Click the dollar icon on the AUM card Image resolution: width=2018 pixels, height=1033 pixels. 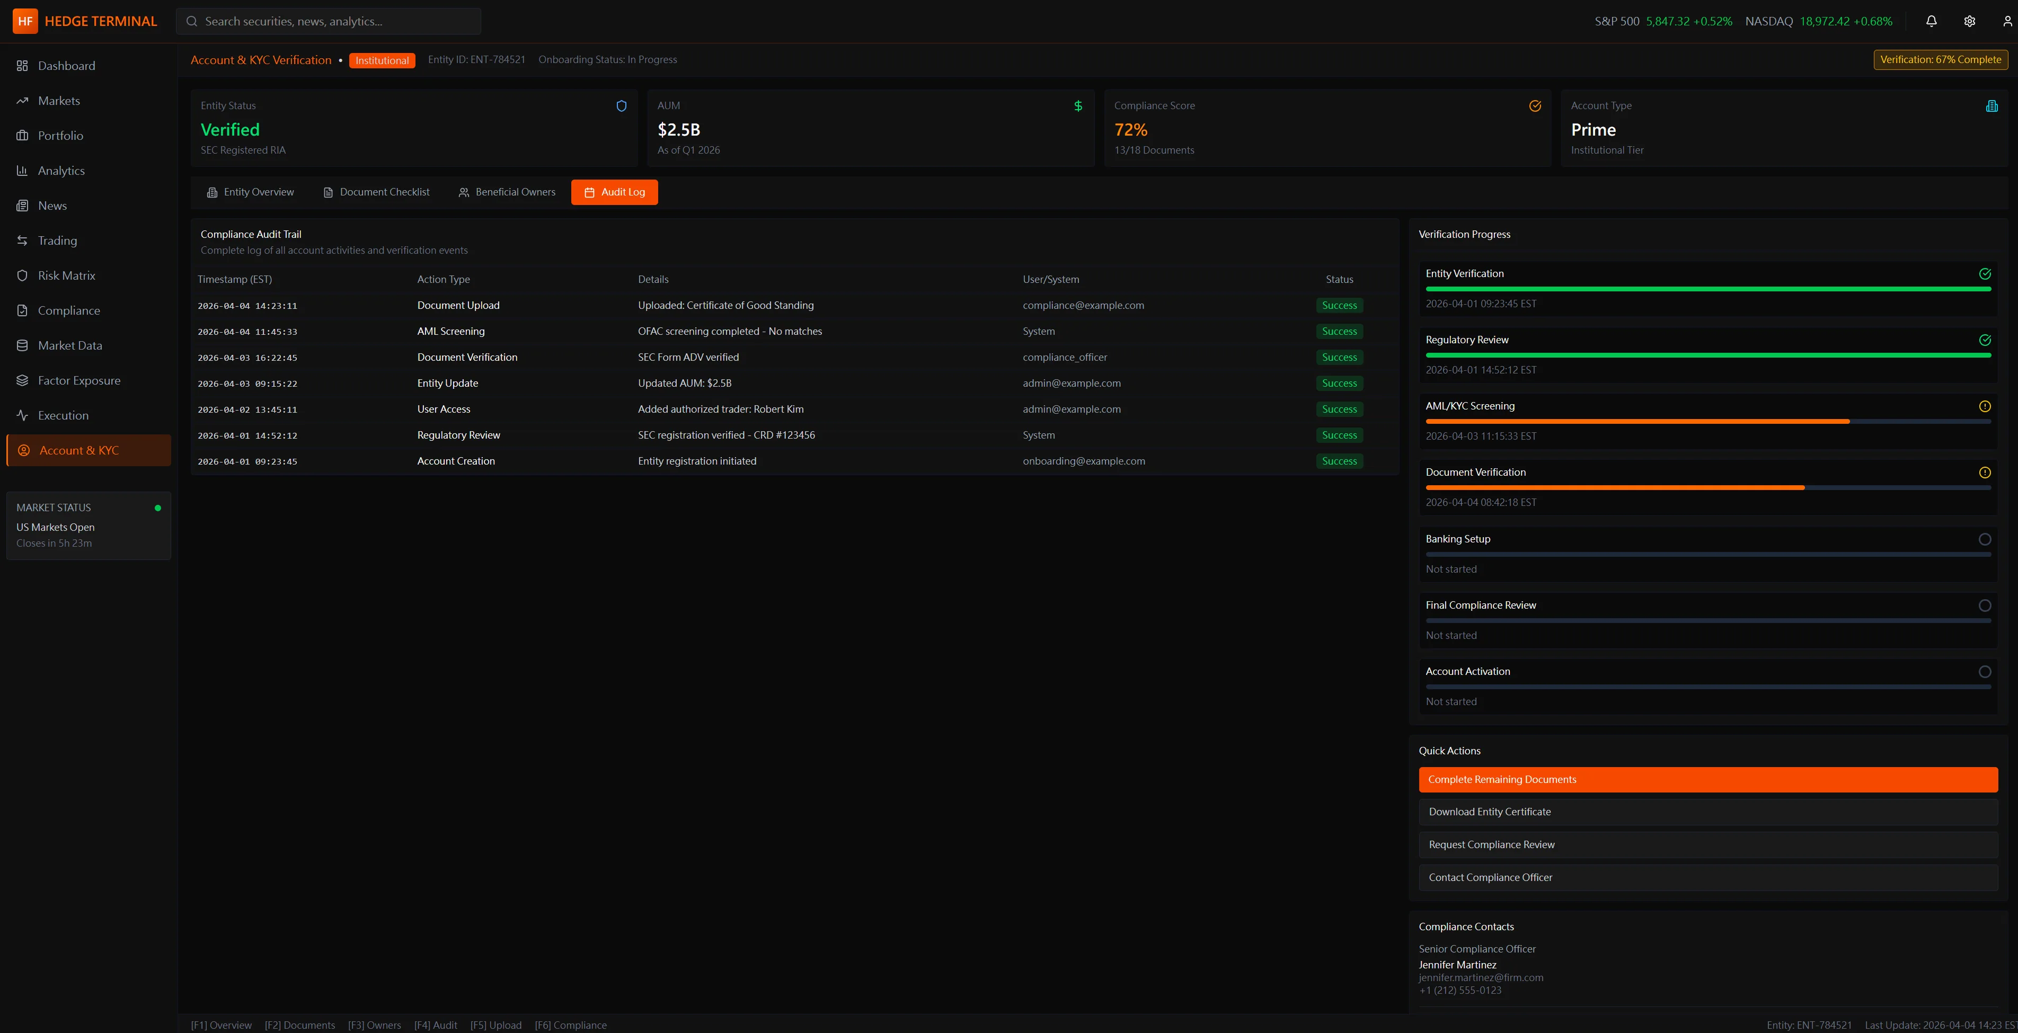coord(1078,106)
